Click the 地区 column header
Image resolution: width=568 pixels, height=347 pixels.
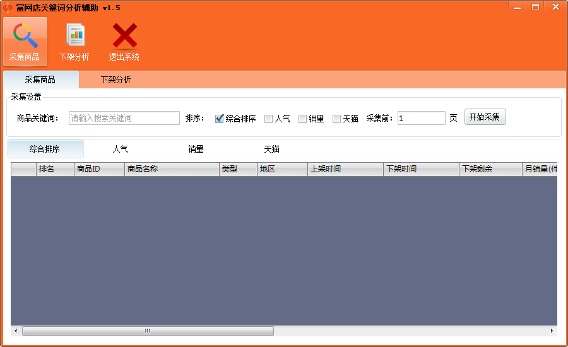coord(282,169)
